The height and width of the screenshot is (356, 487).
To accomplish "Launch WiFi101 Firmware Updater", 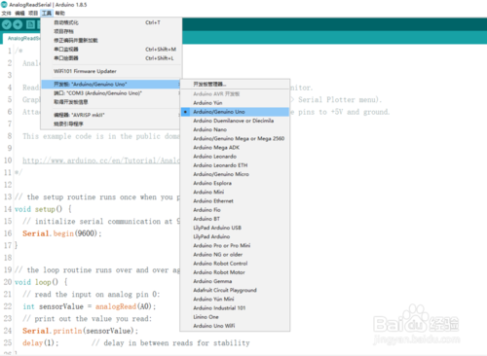I will (x=111, y=71).
